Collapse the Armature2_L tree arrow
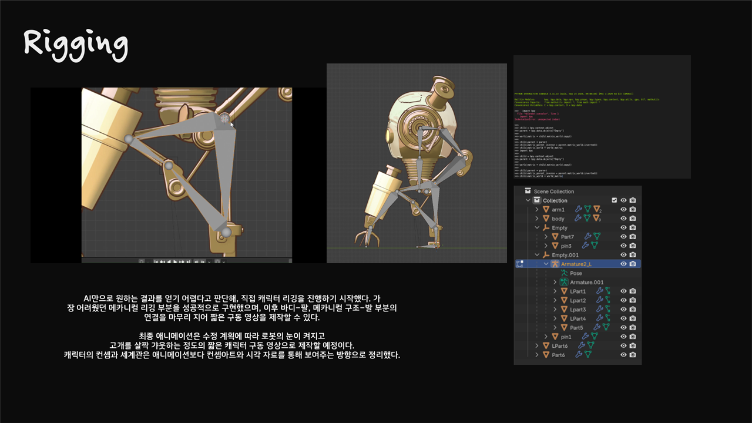The image size is (752, 423). coord(546,264)
